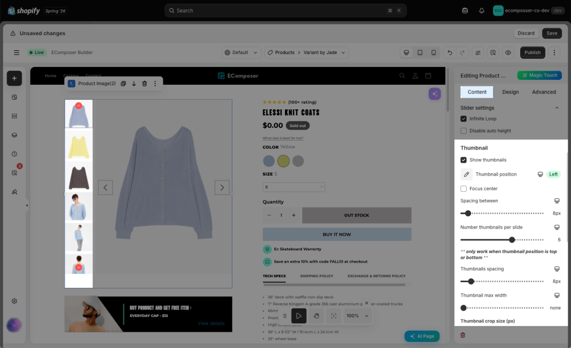Enable Disable auto height checkbox
571x348 pixels.
[x=463, y=130]
